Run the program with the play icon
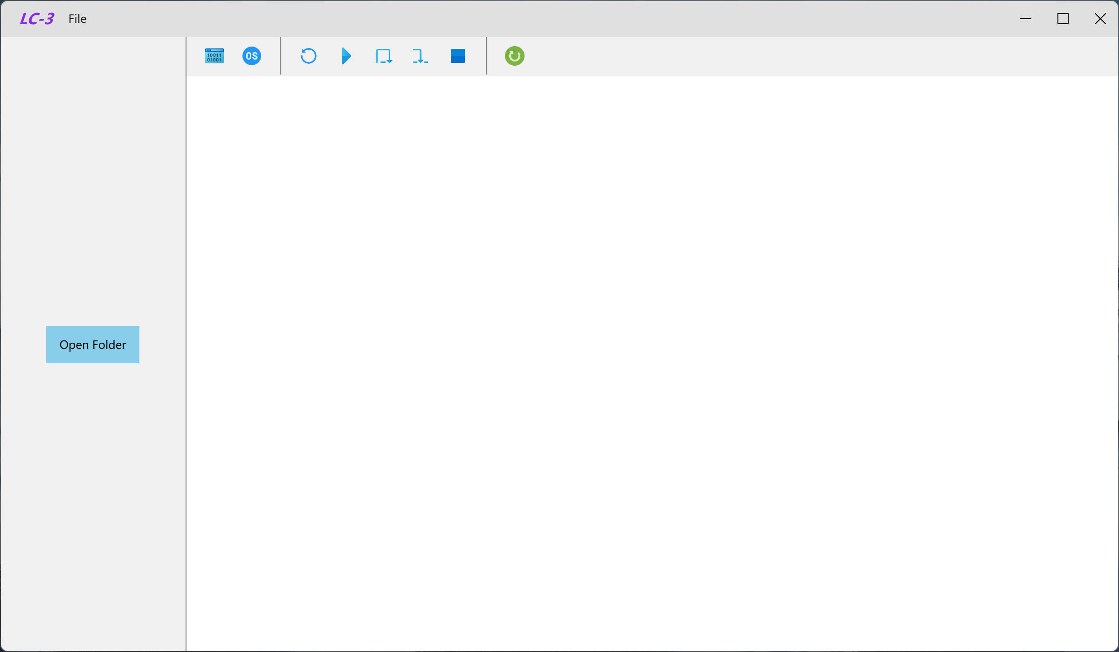Screen dimensions: 1119x652 tap(346, 56)
